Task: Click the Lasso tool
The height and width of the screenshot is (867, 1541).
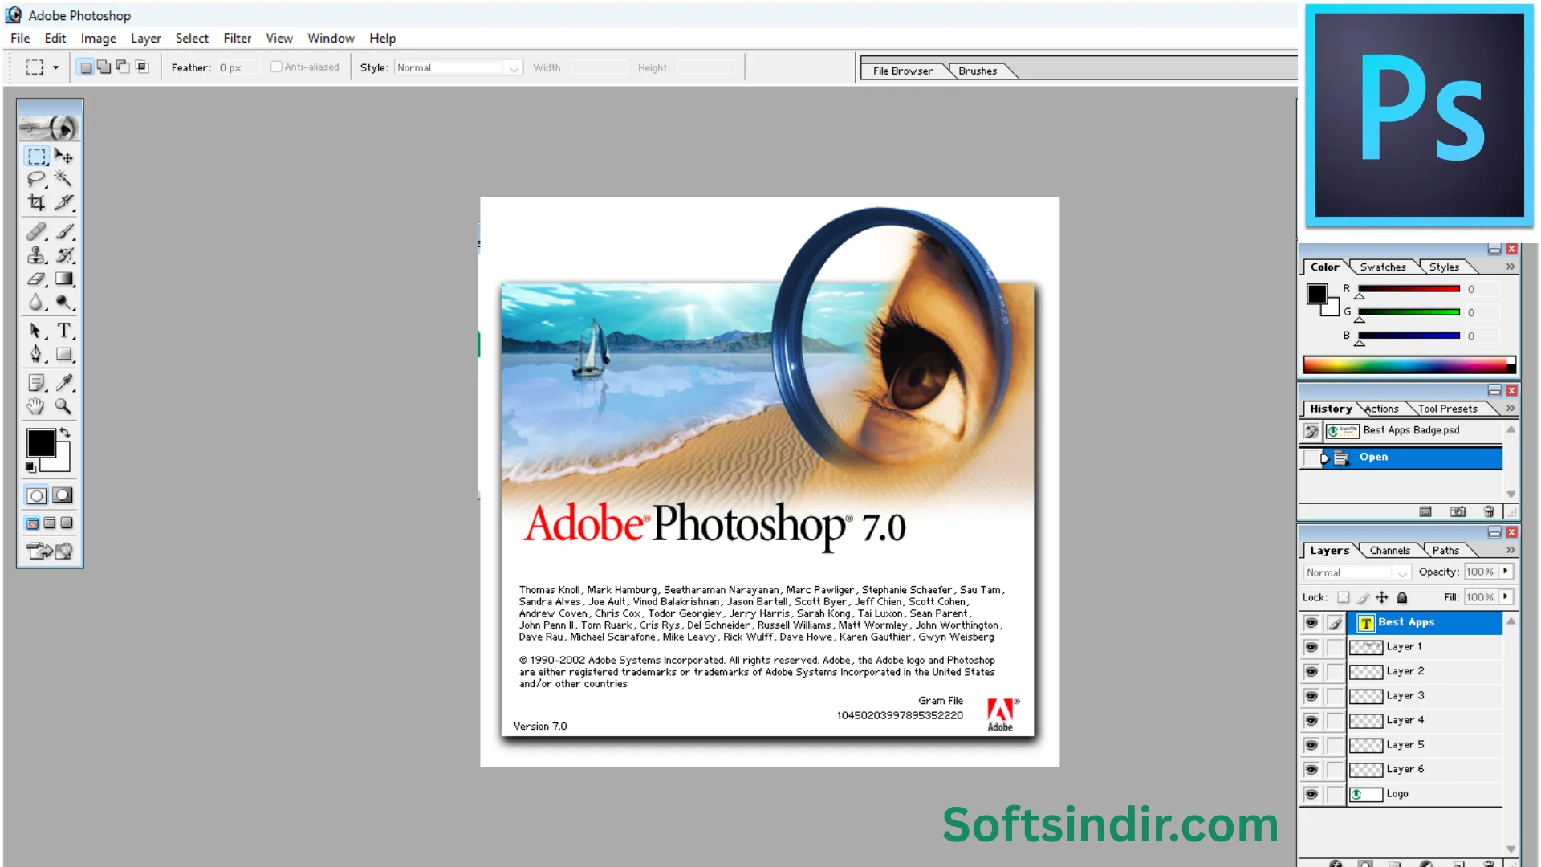Action: [x=36, y=179]
